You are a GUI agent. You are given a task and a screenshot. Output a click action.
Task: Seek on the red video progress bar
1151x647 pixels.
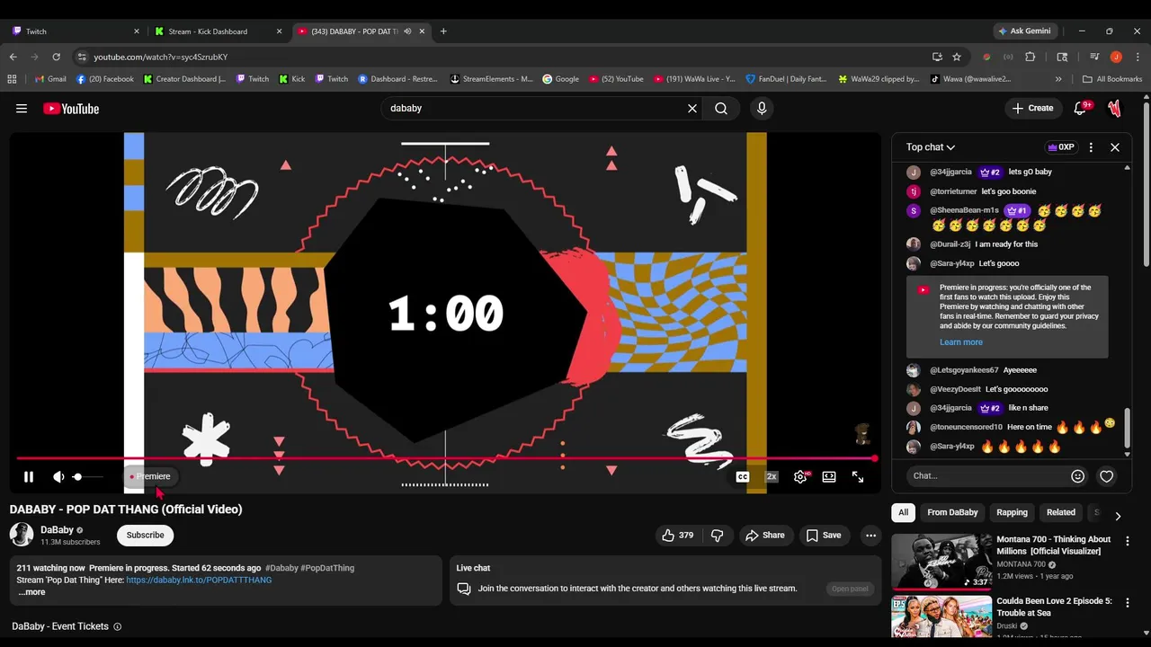click(446, 458)
